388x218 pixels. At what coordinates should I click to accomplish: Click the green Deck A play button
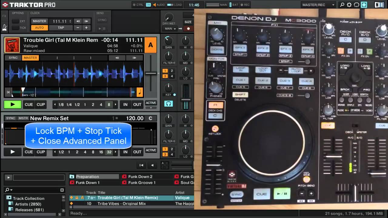12,104
